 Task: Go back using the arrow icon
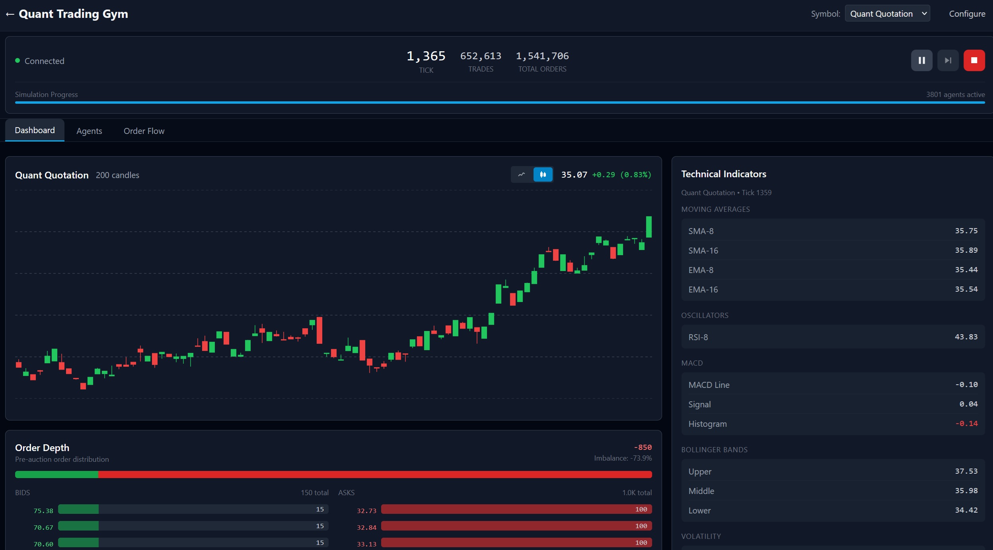coord(10,14)
